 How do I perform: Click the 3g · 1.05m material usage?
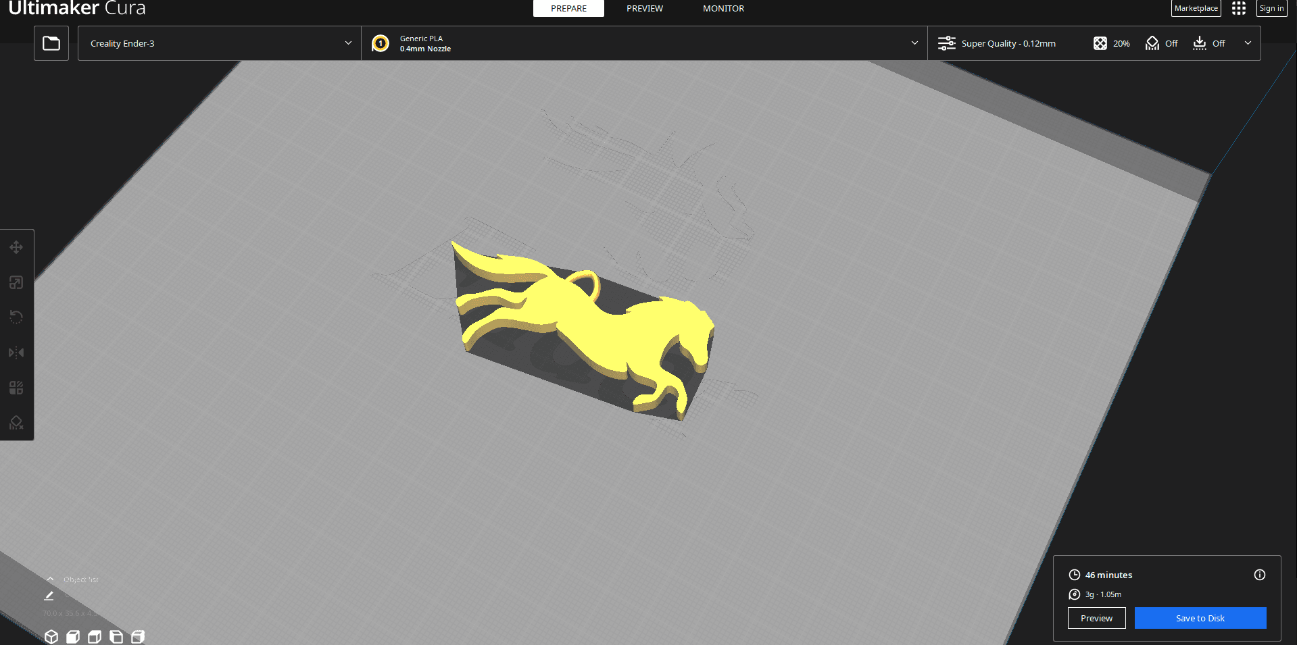[x=1103, y=594]
